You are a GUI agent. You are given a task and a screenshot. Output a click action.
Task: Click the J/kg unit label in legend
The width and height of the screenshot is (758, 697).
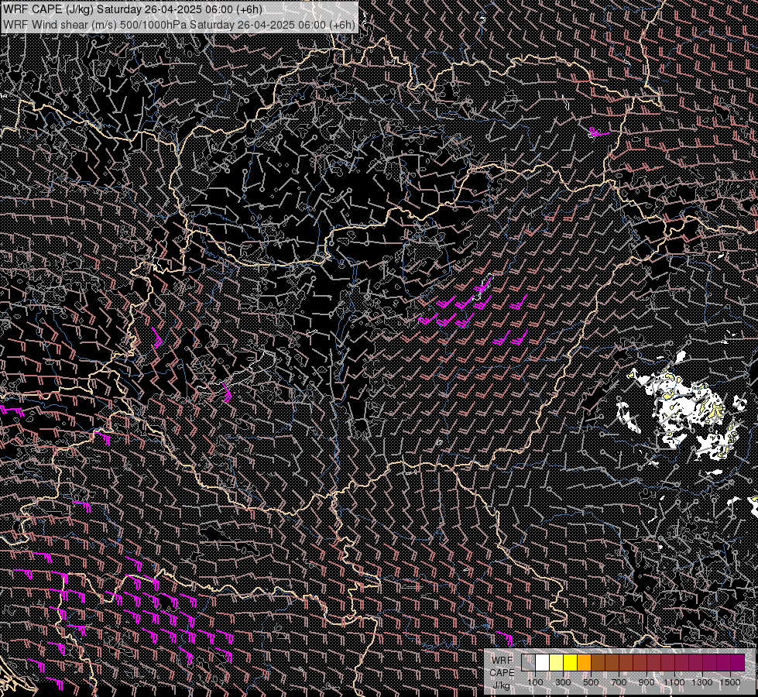pyautogui.click(x=501, y=685)
